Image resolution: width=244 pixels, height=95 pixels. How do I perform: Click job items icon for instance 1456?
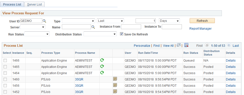(x=115, y=85)
